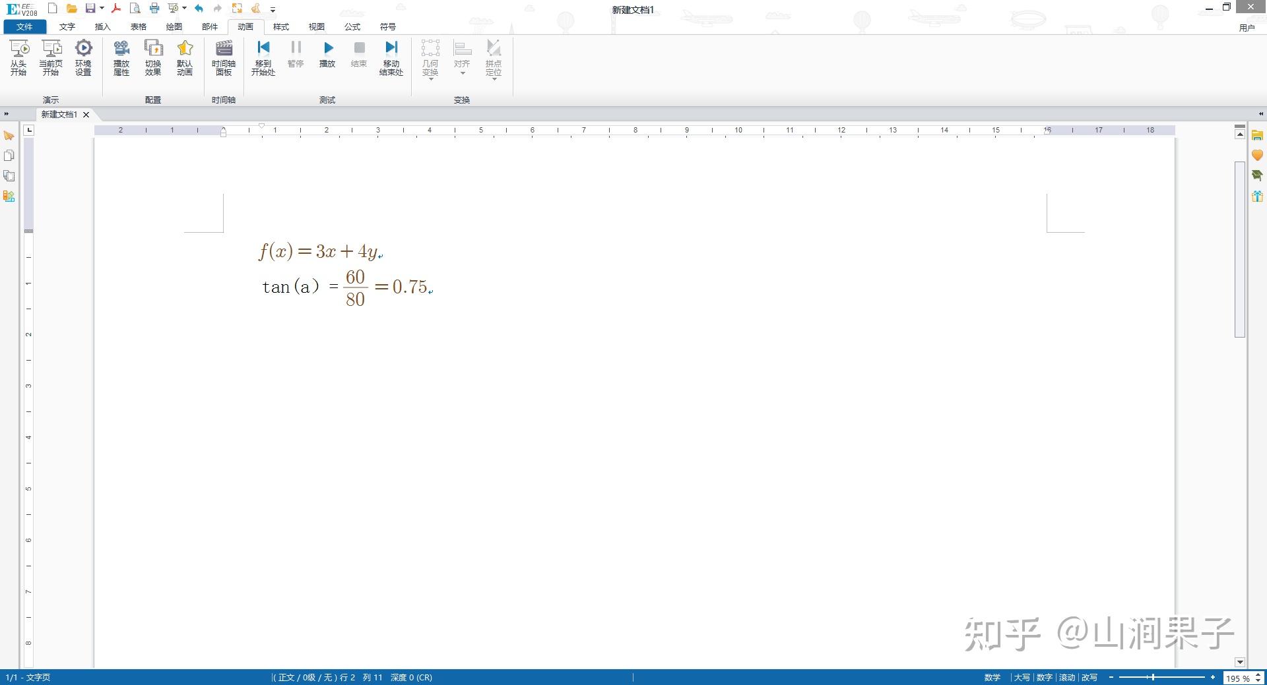Print the document with printer icon
Screen dimensions: 1267x685
pyautogui.click(x=154, y=9)
